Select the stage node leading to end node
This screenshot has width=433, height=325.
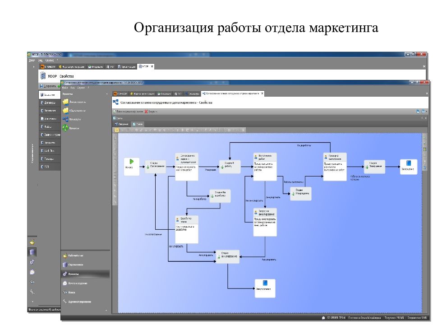[374, 167]
